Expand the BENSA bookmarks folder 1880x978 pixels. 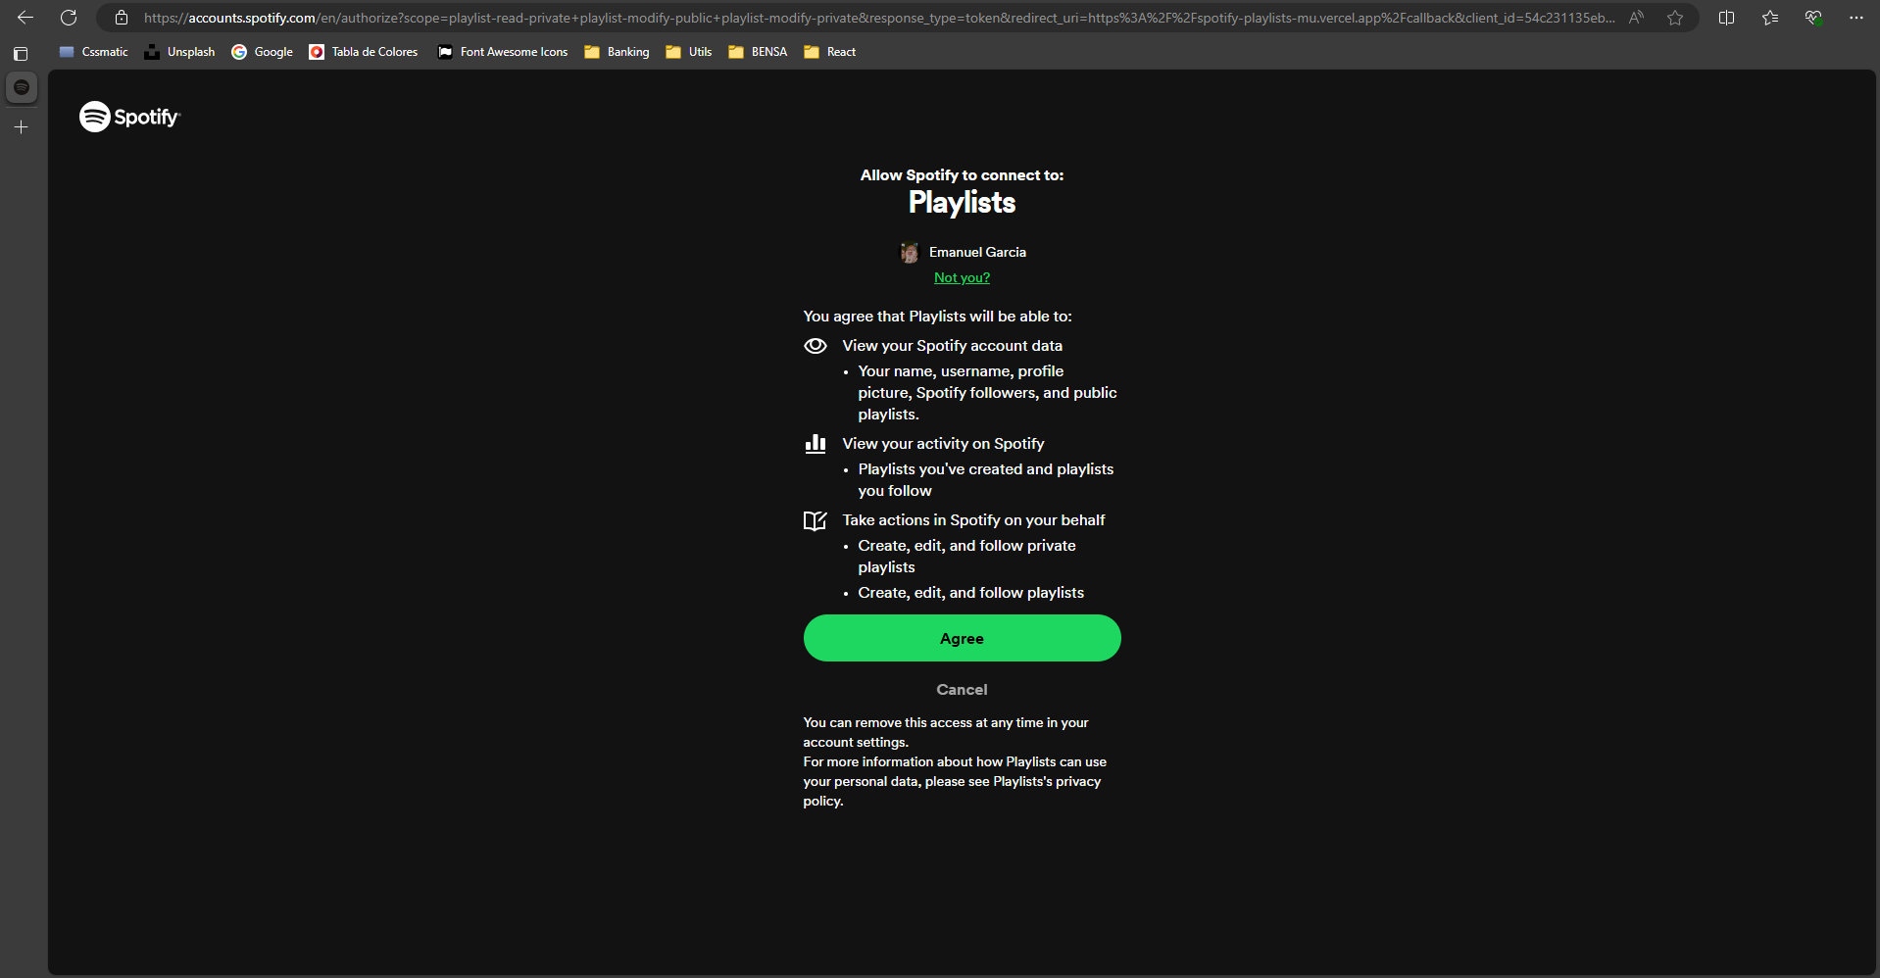coord(758,52)
